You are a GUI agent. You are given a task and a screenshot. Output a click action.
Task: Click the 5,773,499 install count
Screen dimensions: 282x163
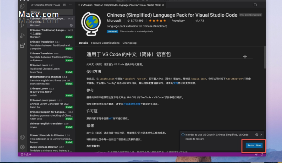tap(135, 21)
